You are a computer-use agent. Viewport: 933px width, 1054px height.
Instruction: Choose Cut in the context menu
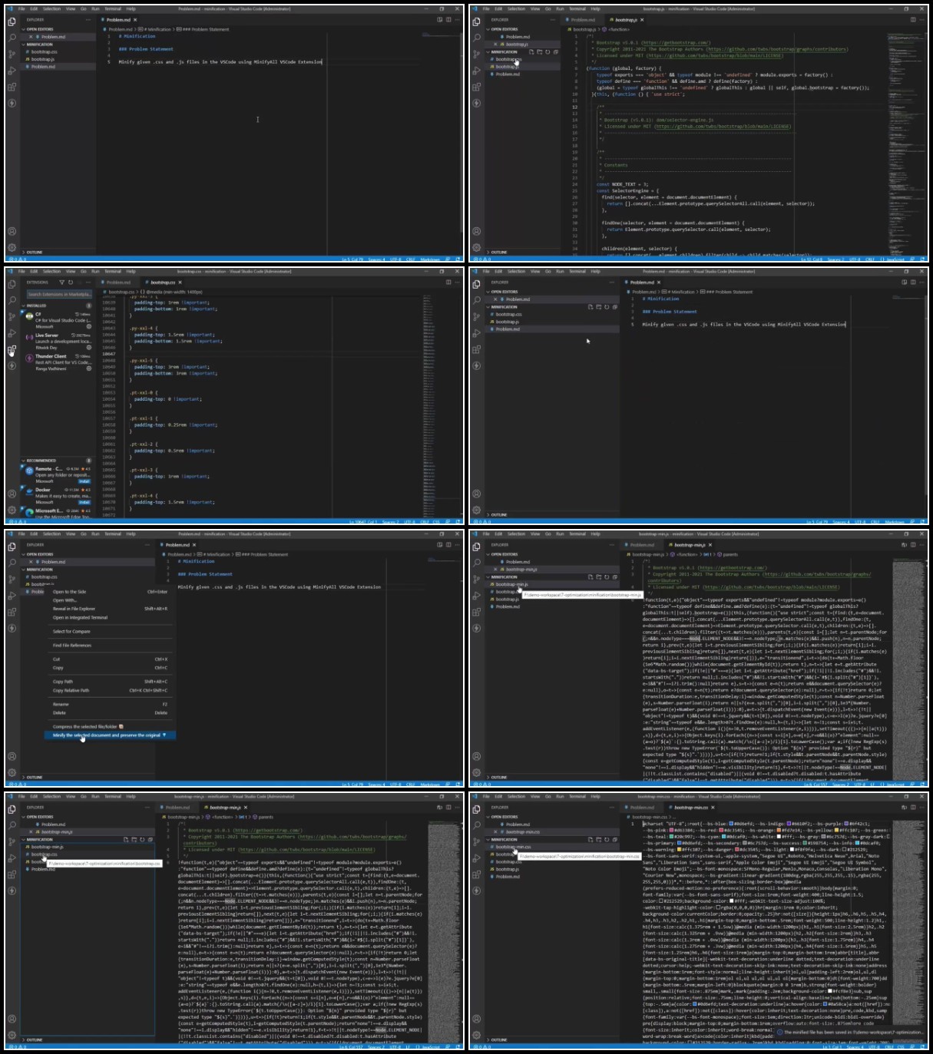click(110, 659)
